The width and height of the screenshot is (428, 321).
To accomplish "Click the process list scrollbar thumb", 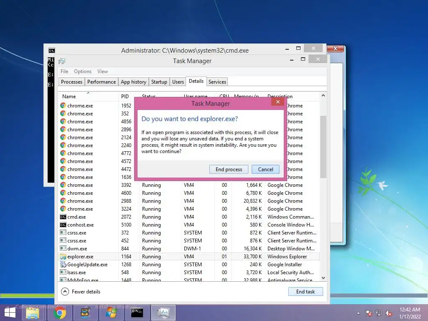I will 323,147.
